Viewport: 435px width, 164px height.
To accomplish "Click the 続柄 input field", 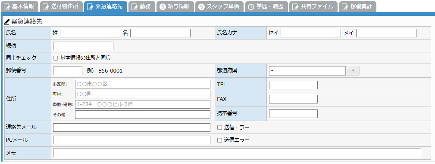I will 83,46.
